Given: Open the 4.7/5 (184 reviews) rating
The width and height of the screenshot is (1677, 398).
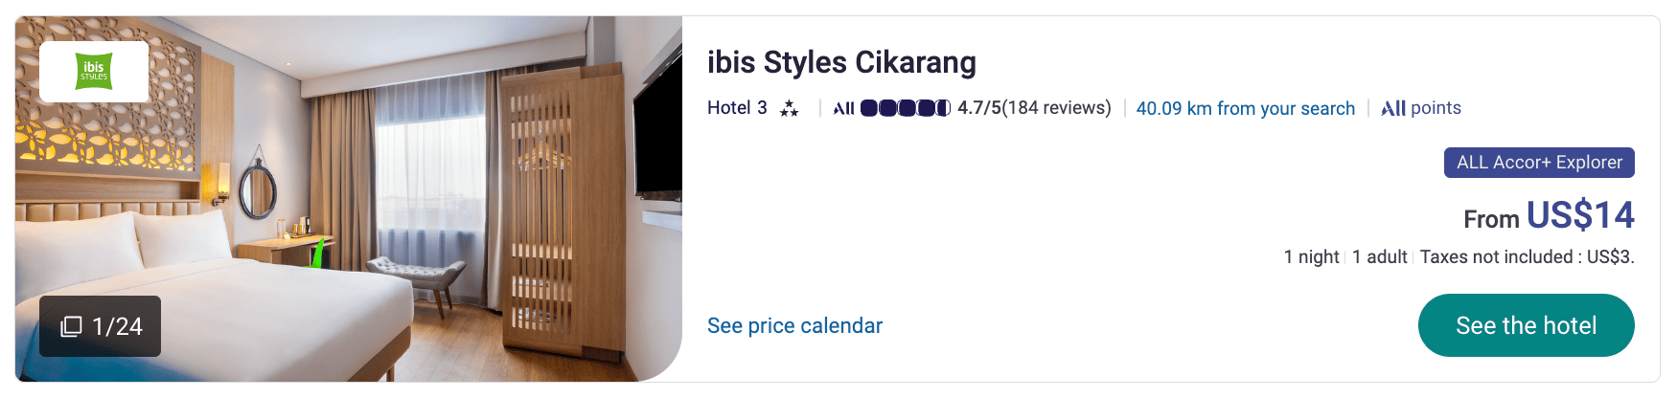Looking at the screenshot, I should (x=1034, y=108).
